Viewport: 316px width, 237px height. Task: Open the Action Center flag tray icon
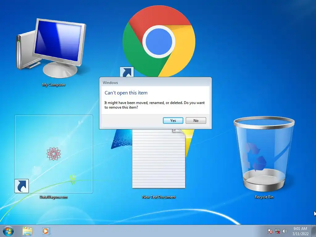[270, 231]
